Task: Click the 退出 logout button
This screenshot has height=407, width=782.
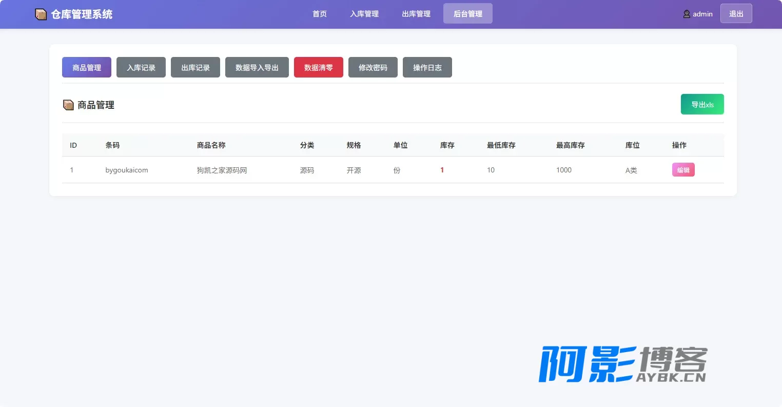Action: (x=736, y=14)
